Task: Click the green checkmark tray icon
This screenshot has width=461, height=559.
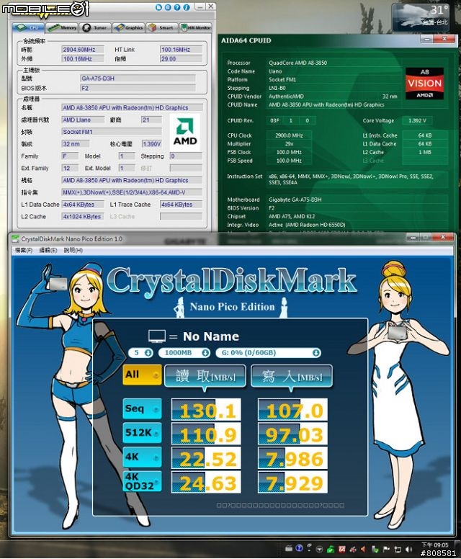Action: coord(331,549)
